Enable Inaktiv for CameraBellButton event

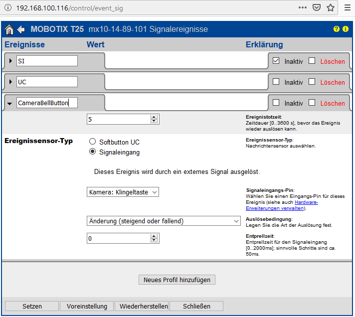click(x=276, y=103)
